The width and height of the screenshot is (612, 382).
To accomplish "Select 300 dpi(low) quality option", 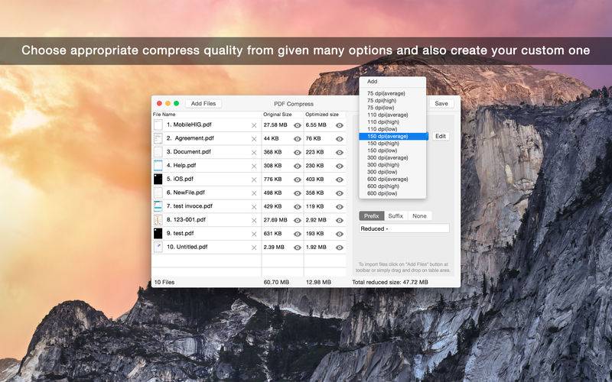I will coord(392,172).
